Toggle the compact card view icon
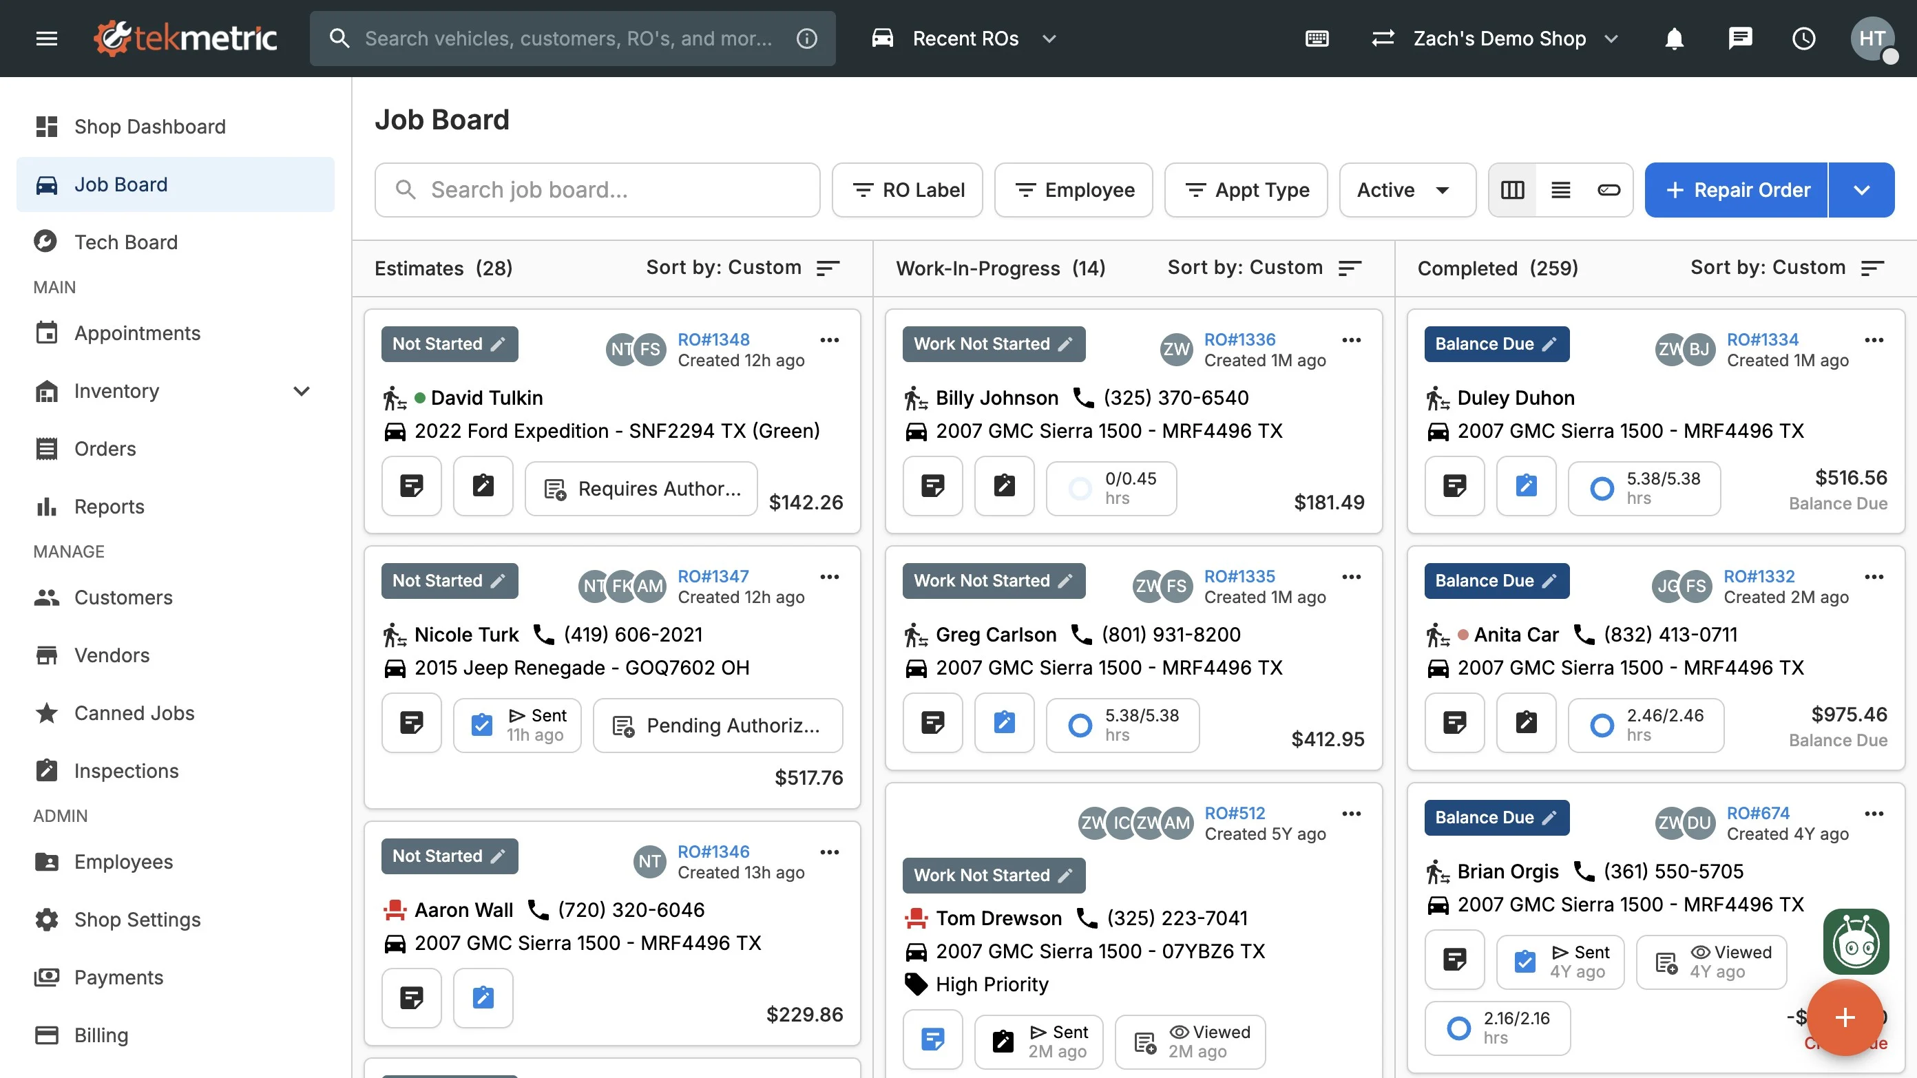This screenshot has width=1917, height=1078. (x=1608, y=191)
